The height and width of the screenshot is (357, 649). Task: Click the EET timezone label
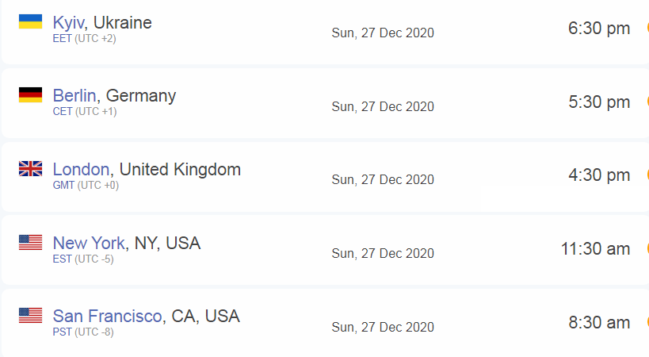coord(62,39)
